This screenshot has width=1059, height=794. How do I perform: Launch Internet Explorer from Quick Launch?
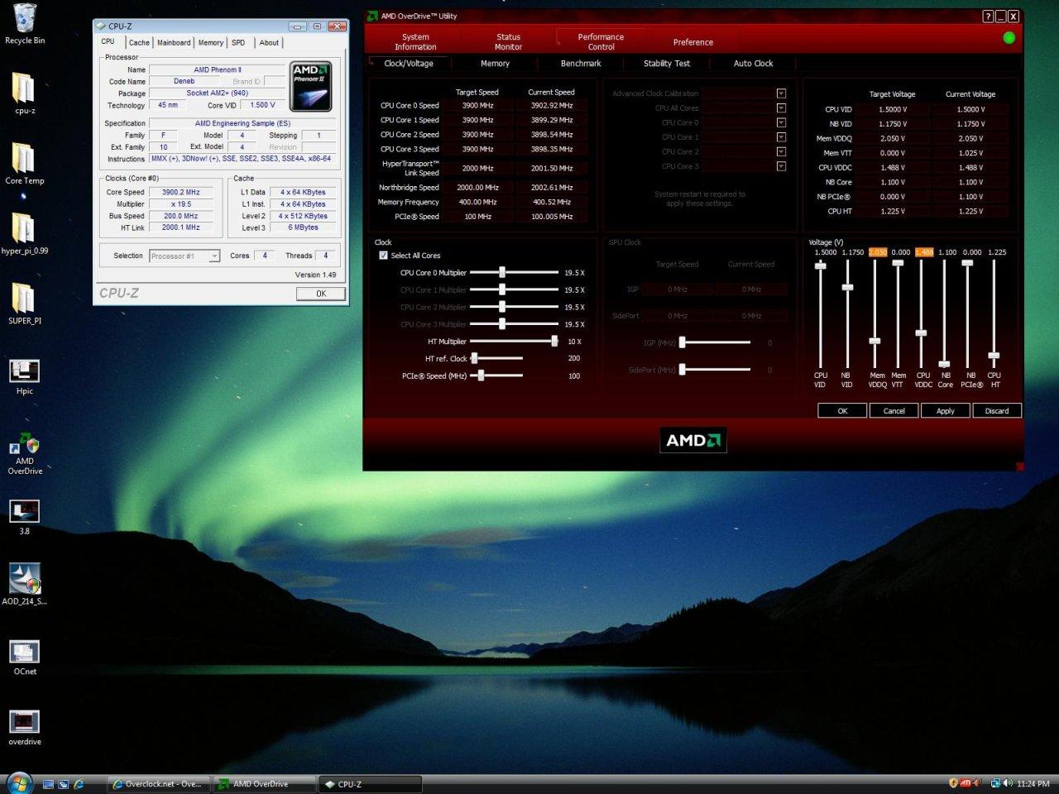coord(79,784)
